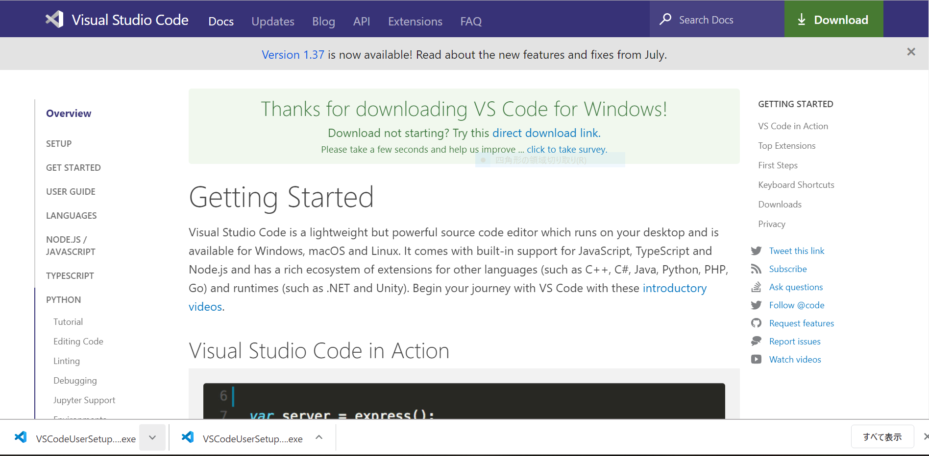
Task: Open the FAQ navigation item
Action: [471, 22]
